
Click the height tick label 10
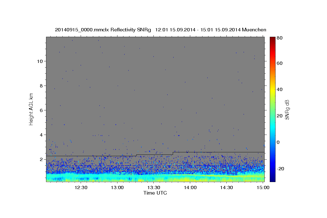click(41, 61)
